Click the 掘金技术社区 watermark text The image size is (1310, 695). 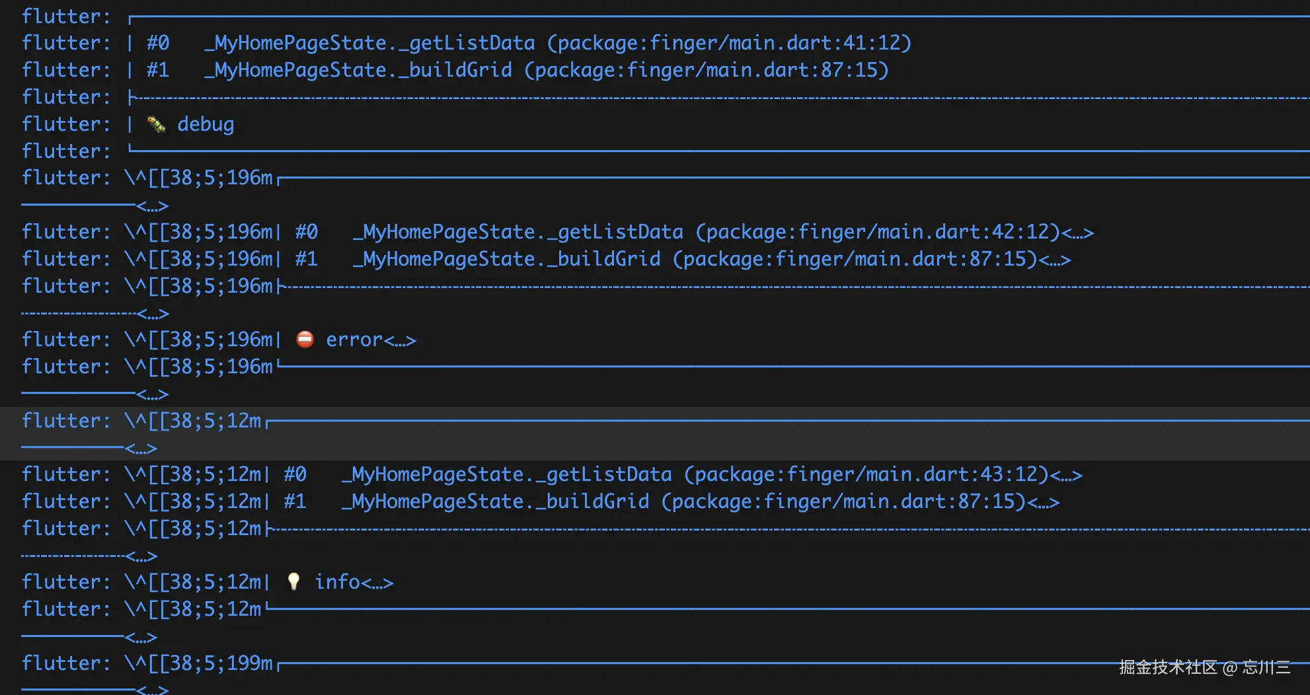(1168, 667)
